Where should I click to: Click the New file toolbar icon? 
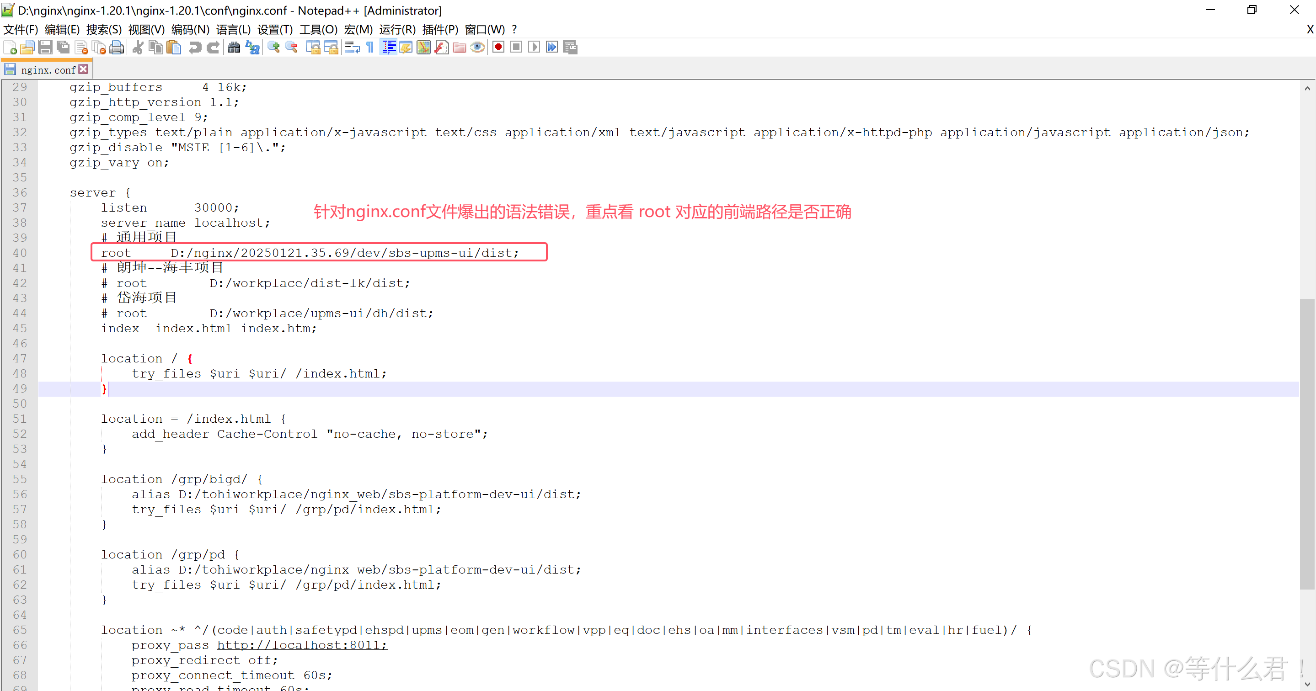coord(10,48)
